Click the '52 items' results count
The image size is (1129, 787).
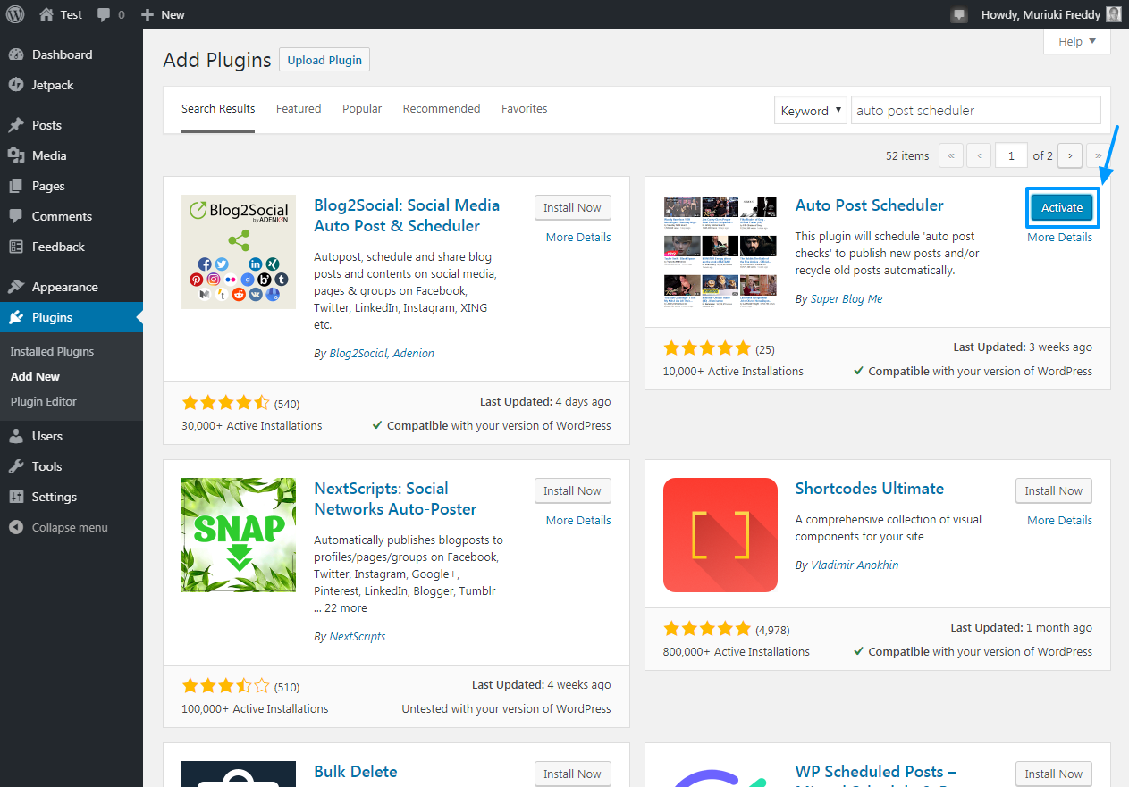(x=907, y=155)
